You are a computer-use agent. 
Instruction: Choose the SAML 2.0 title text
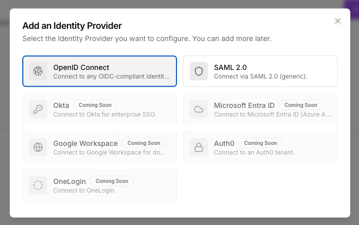pos(230,67)
